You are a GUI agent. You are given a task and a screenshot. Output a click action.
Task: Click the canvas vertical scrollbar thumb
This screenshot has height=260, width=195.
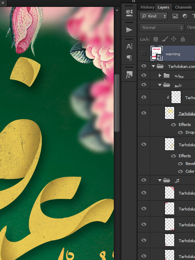tap(117, 103)
